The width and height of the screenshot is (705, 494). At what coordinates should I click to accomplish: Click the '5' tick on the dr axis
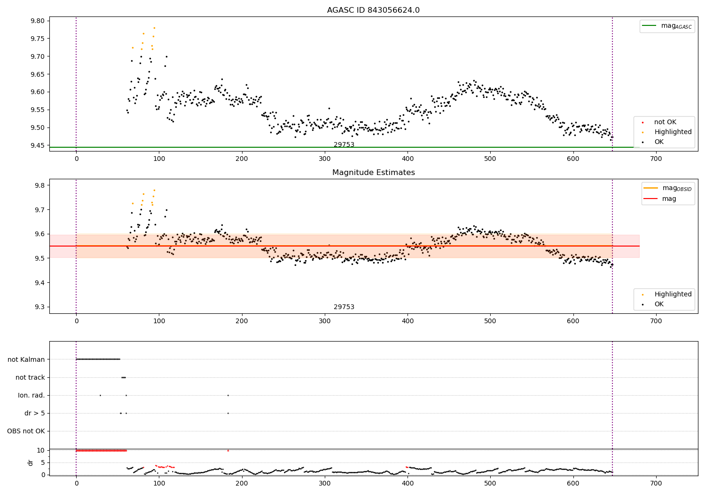tap(43, 462)
